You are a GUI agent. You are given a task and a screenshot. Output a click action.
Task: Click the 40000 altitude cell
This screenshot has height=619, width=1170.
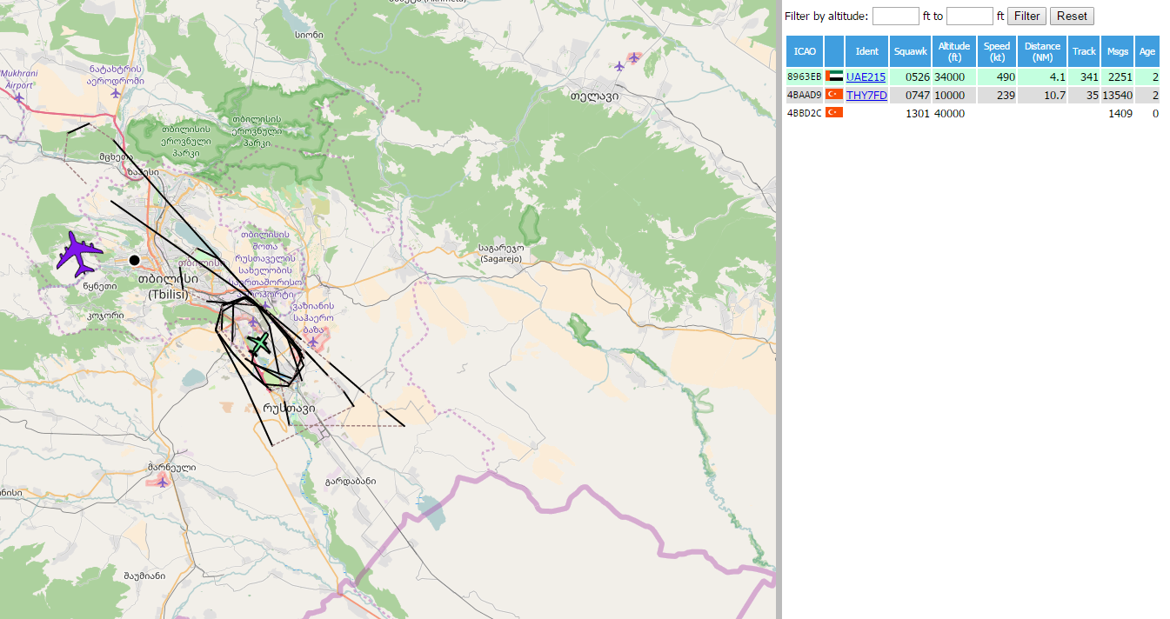(x=954, y=113)
